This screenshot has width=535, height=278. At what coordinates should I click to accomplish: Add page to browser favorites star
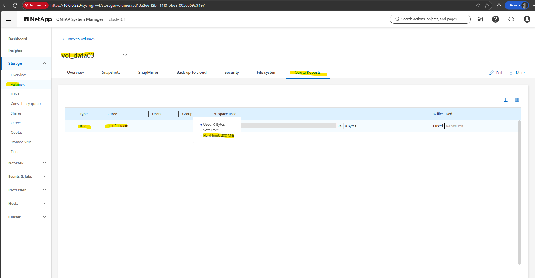coord(487,5)
